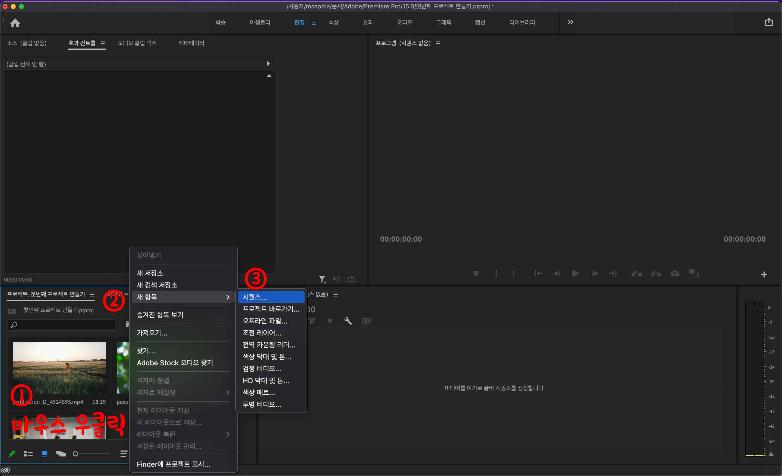The height and width of the screenshot is (476, 782).
Task: Switch project panel to list view
Action: click(x=28, y=454)
